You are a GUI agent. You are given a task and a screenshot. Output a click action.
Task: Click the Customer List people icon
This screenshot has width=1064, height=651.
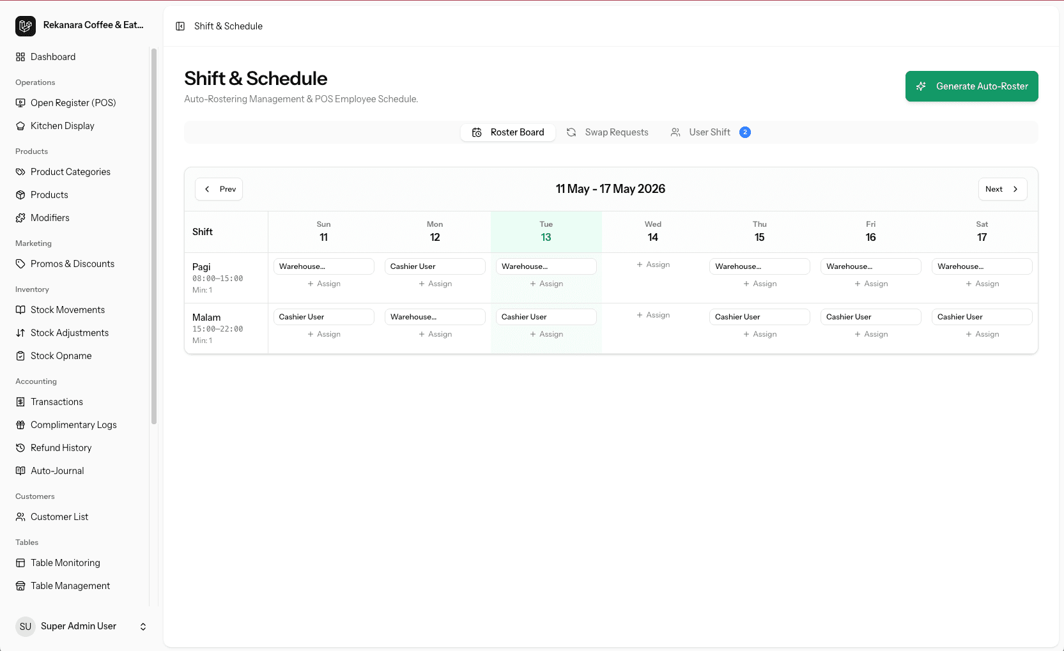coord(20,517)
